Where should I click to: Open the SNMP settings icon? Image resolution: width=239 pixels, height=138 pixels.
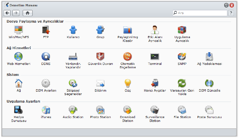click(182, 57)
